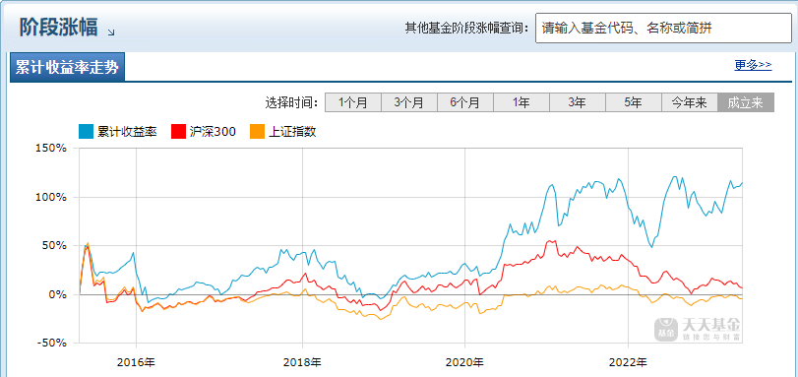Switch chart to 1年 range
This screenshot has height=377, width=798.
point(522,102)
